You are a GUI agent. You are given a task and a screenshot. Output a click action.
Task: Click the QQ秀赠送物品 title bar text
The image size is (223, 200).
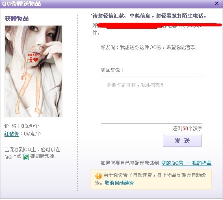tap(22, 4)
